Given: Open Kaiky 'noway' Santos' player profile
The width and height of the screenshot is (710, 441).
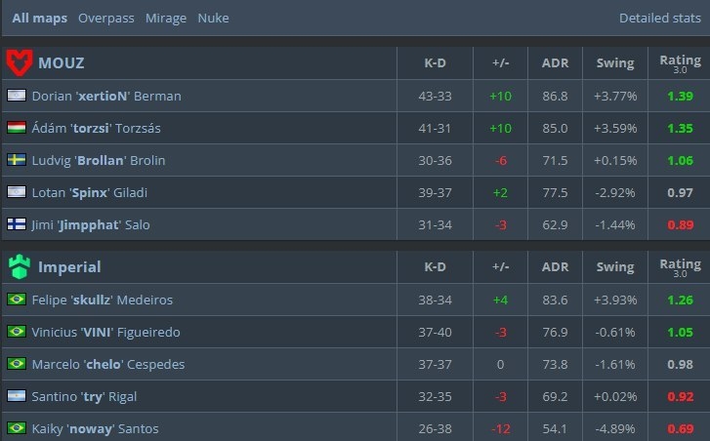Looking at the screenshot, I should coord(95,428).
